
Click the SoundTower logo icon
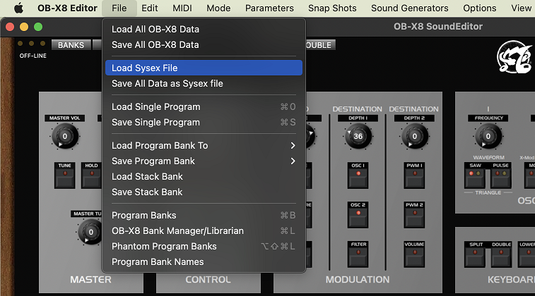pyautogui.click(x=515, y=57)
